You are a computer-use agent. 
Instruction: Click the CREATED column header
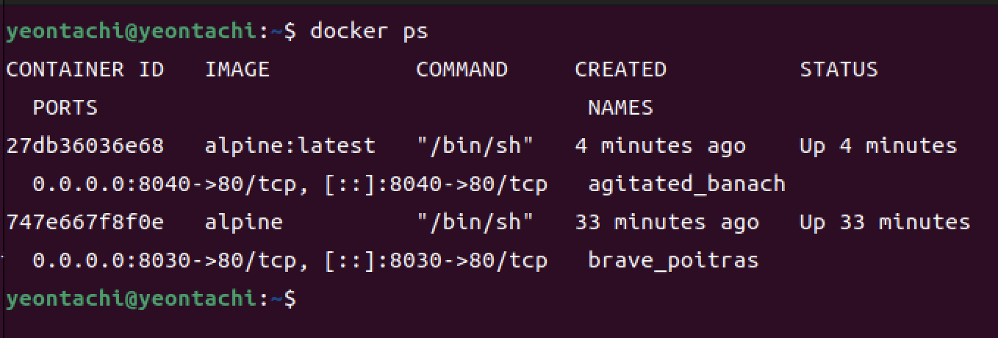pos(621,70)
